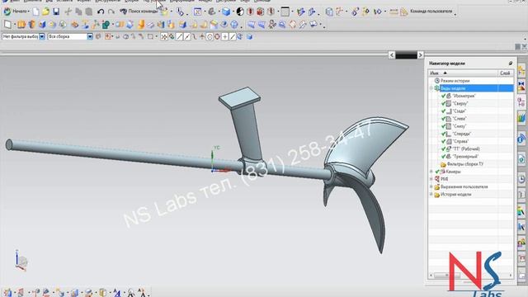Open the Вся сборка scope dropdown arrow
528x297 pixels.
(90, 36)
